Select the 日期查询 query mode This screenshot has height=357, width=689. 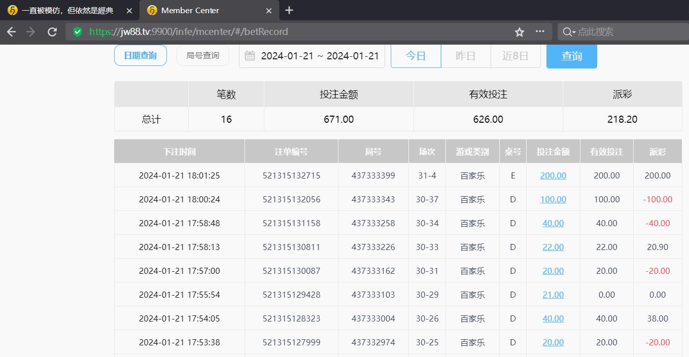(141, 55)
